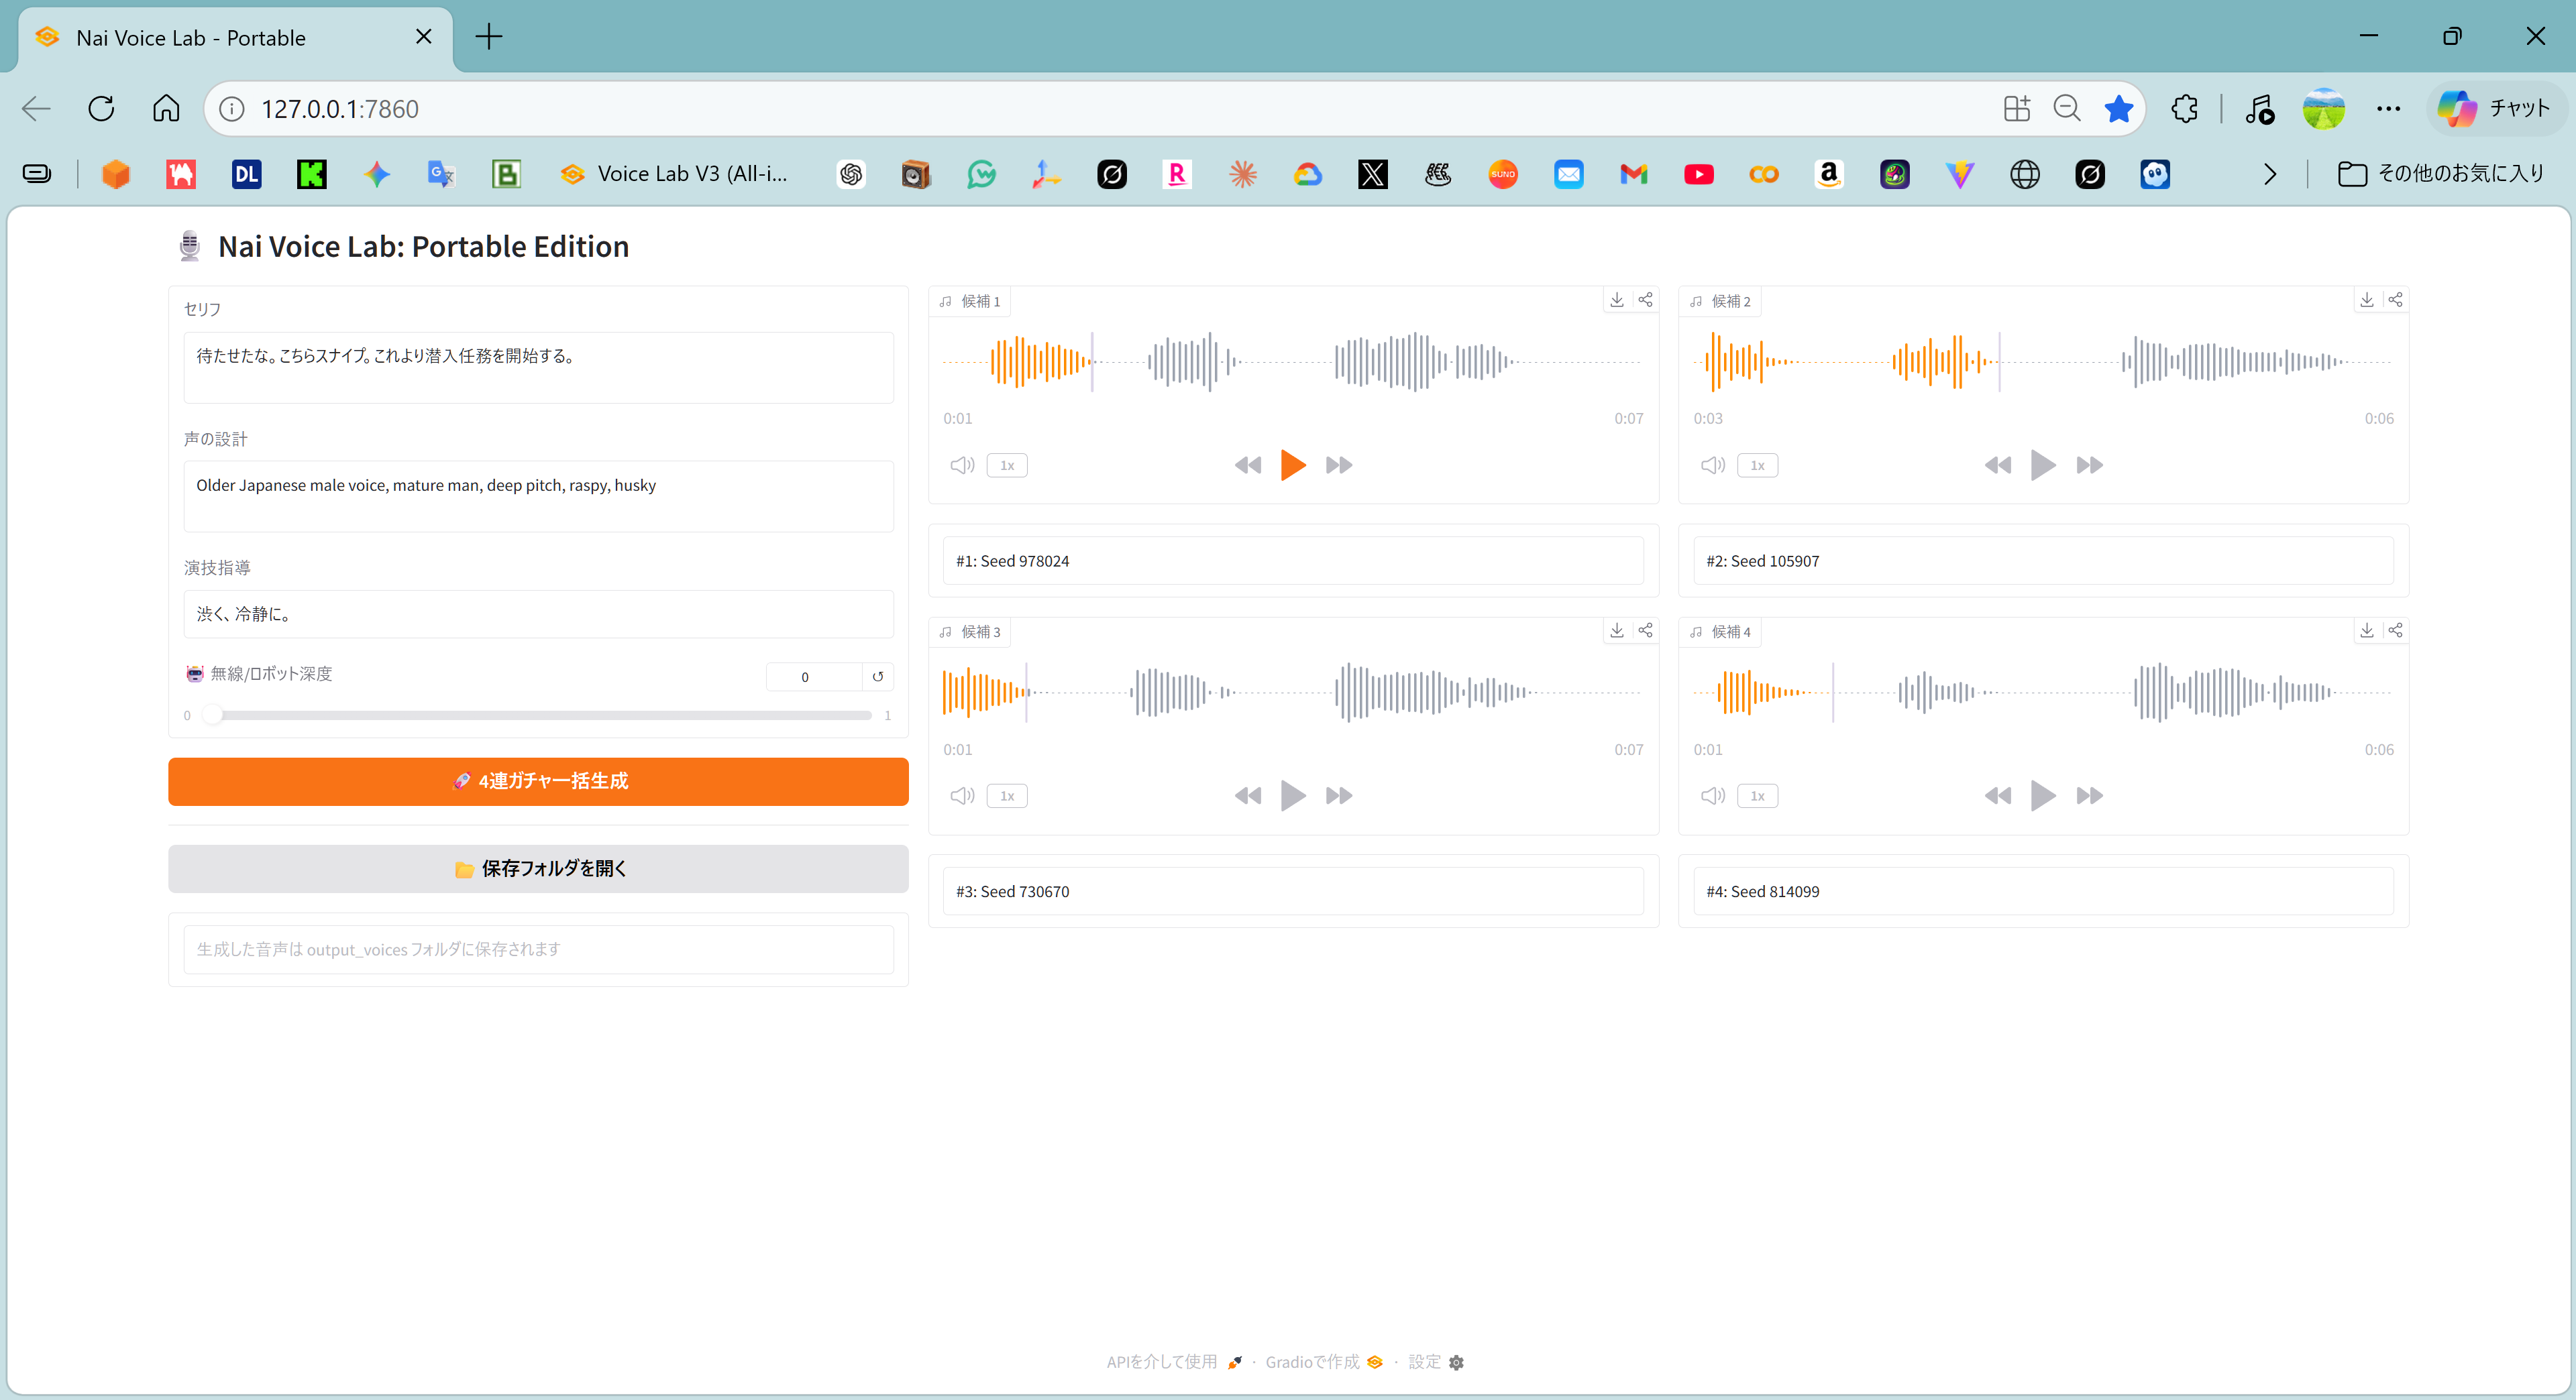Share candidate 3 audio
The height and width of the screenshot is (1400, 2576).
pos(1645,630)
